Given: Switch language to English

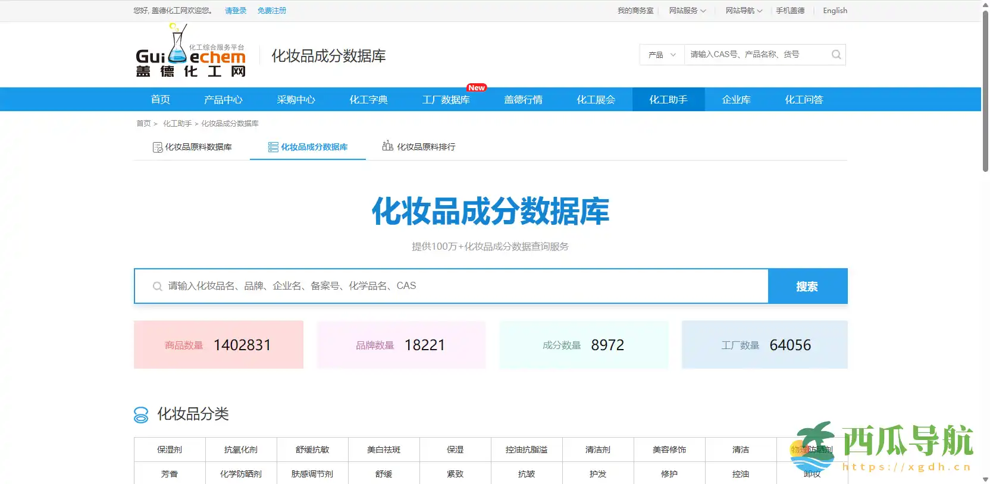Looking at the screenshot, I should 835,11.
